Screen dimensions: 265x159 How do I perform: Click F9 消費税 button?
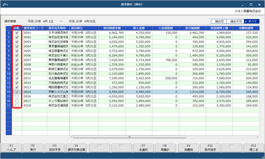click(189, 148)
